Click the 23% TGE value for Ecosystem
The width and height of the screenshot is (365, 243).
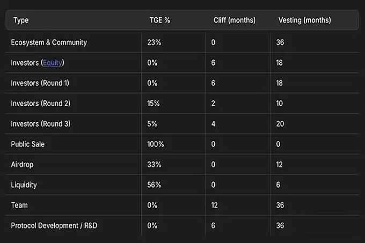click(154, 42)
